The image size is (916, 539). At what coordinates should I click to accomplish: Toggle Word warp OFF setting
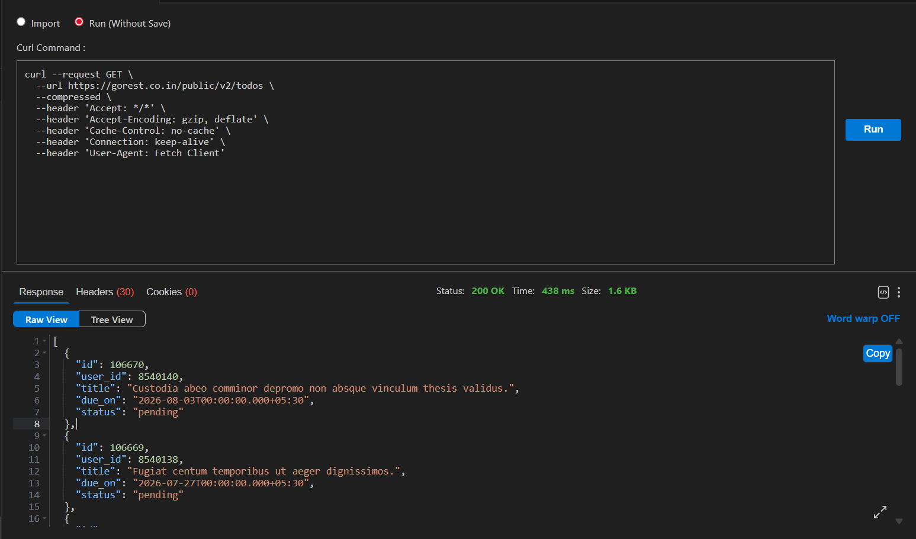coord(863,318)
